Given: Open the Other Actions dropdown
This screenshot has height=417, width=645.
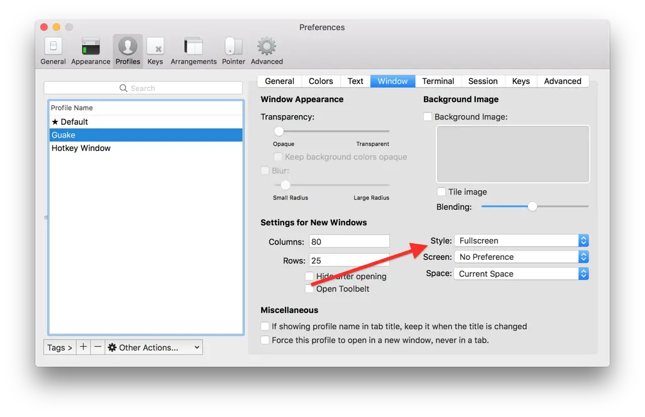Looking at the screenshot, I should [x=154, y=347].
